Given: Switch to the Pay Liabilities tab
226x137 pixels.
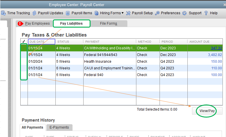Looking at the screenshot, I should coord(71,24).
